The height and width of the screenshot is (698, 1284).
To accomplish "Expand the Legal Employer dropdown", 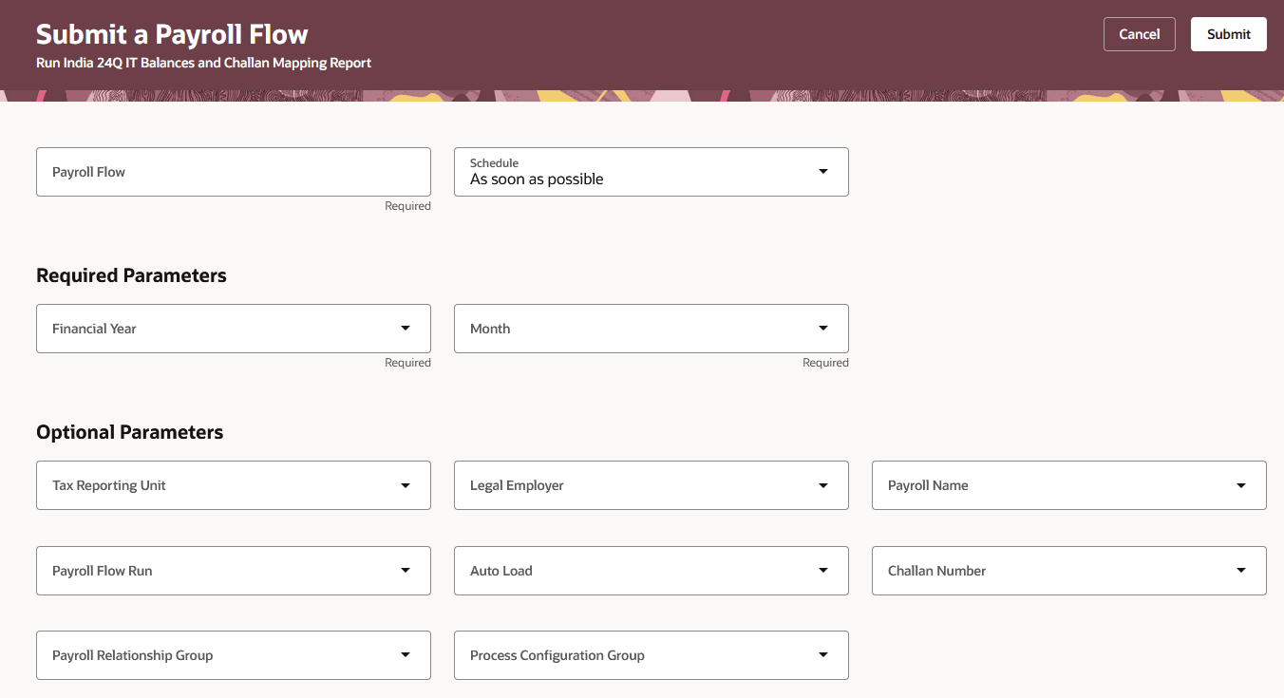I will (x=651, y=485).
